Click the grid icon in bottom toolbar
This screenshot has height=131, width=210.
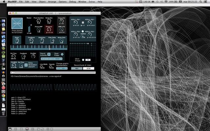(48, 129)
